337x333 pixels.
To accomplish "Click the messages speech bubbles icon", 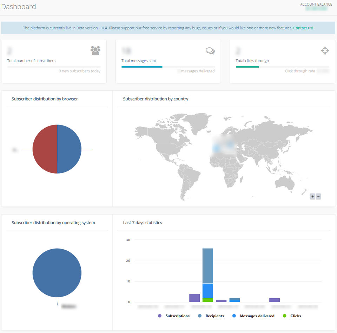I will (x=210, y=51).
